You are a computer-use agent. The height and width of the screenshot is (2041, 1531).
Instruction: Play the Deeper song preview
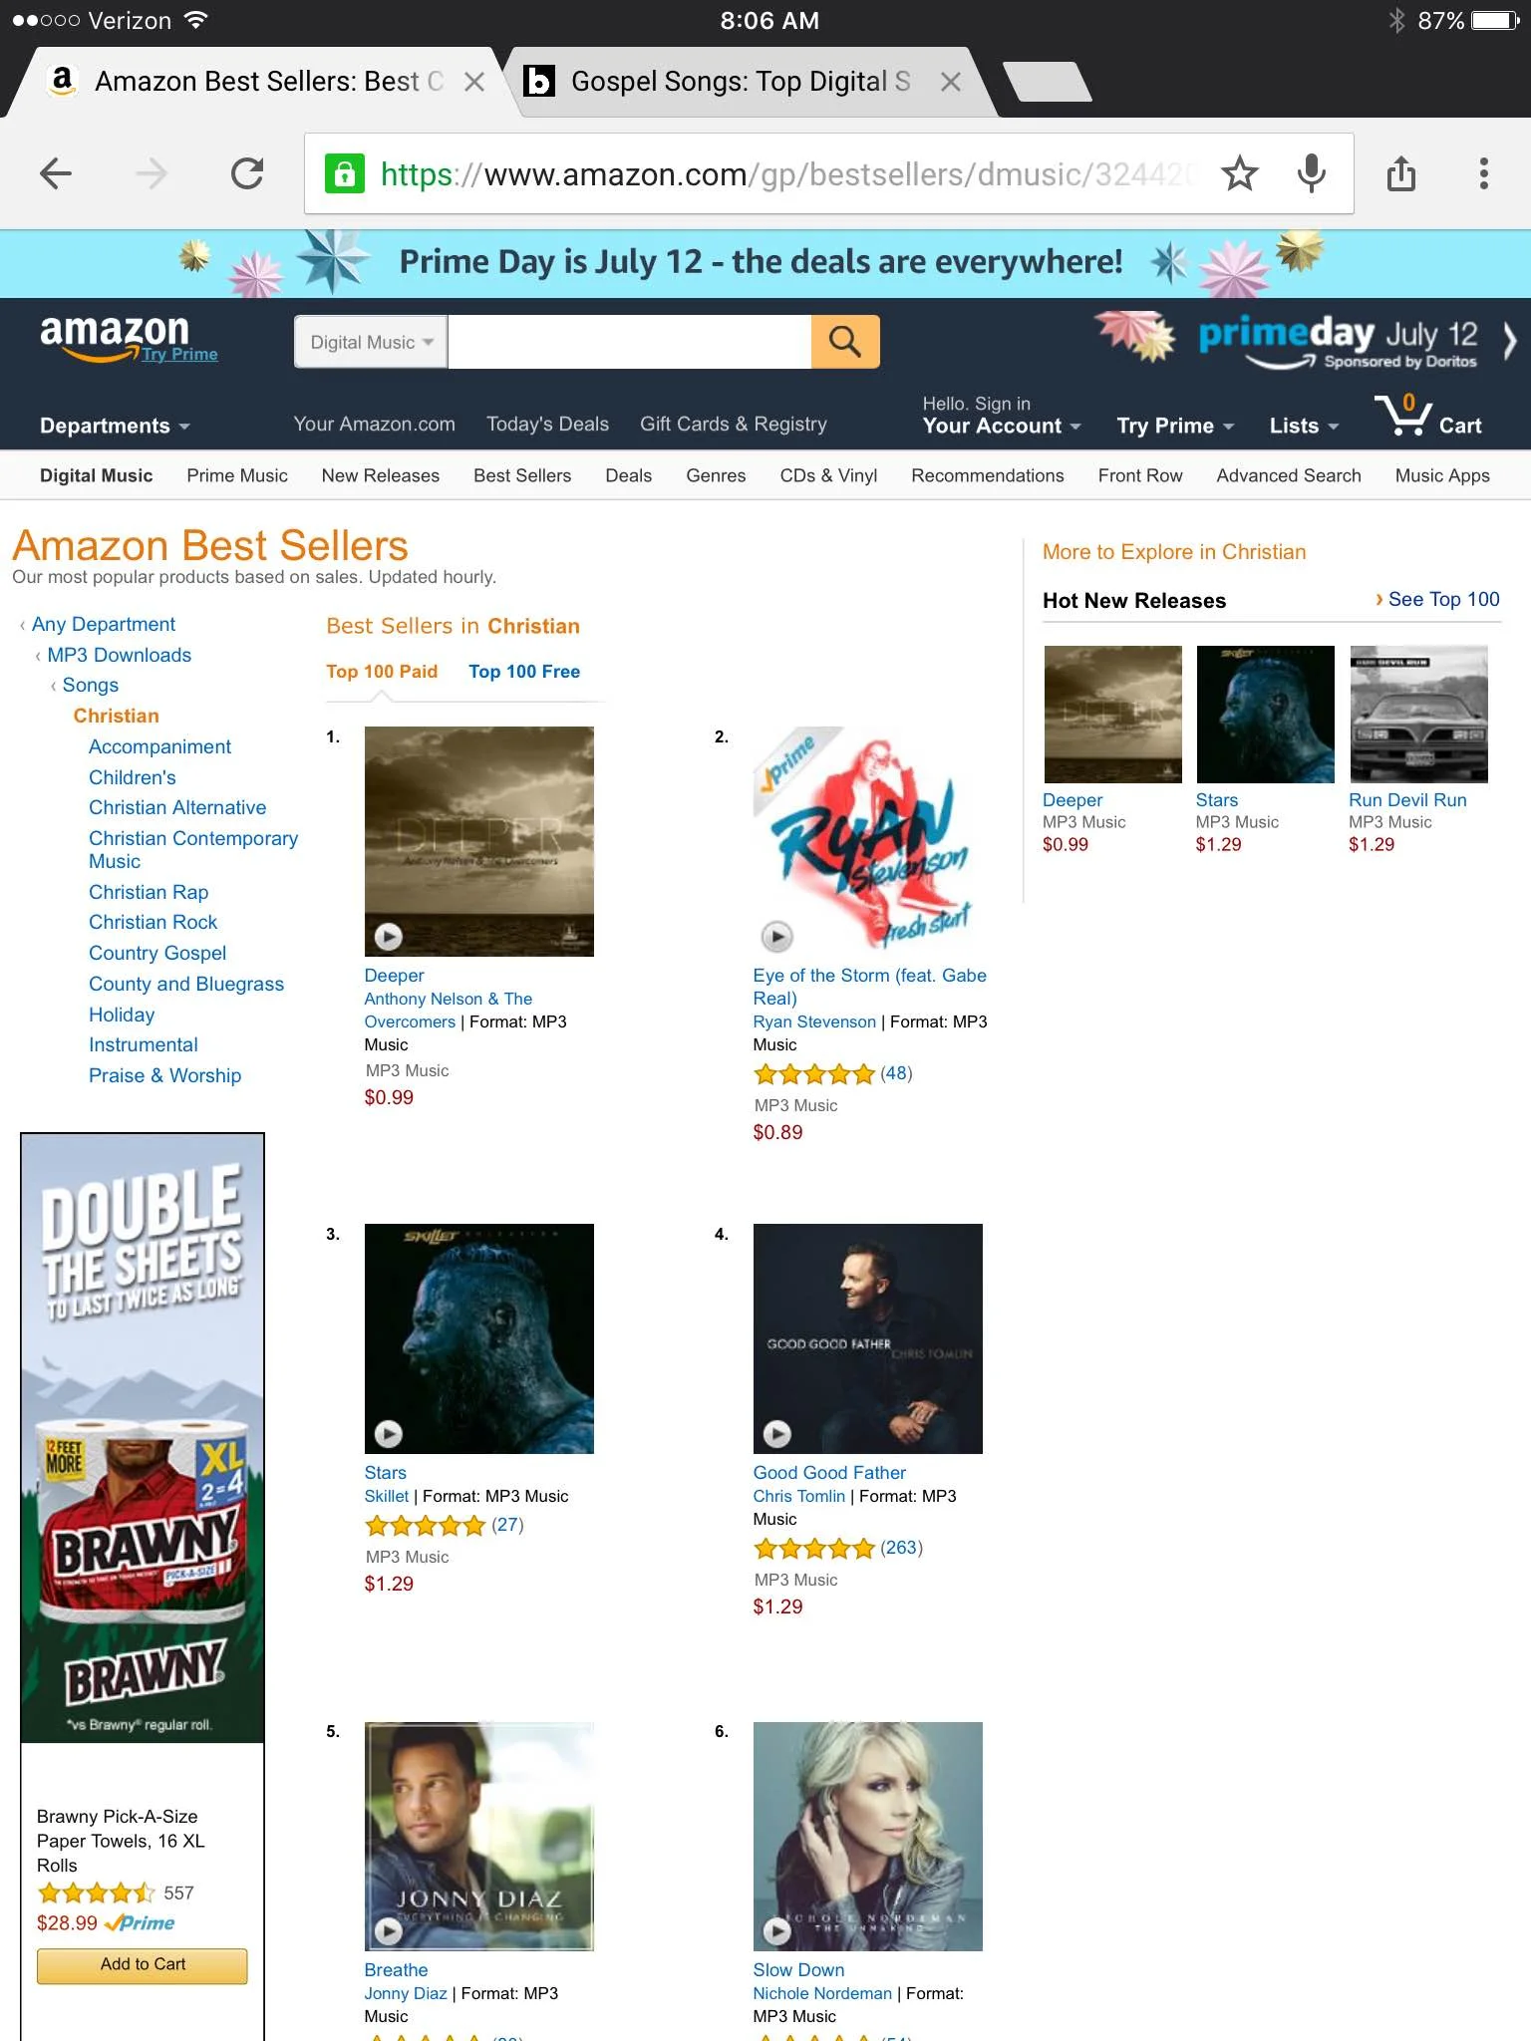(388, 937)
